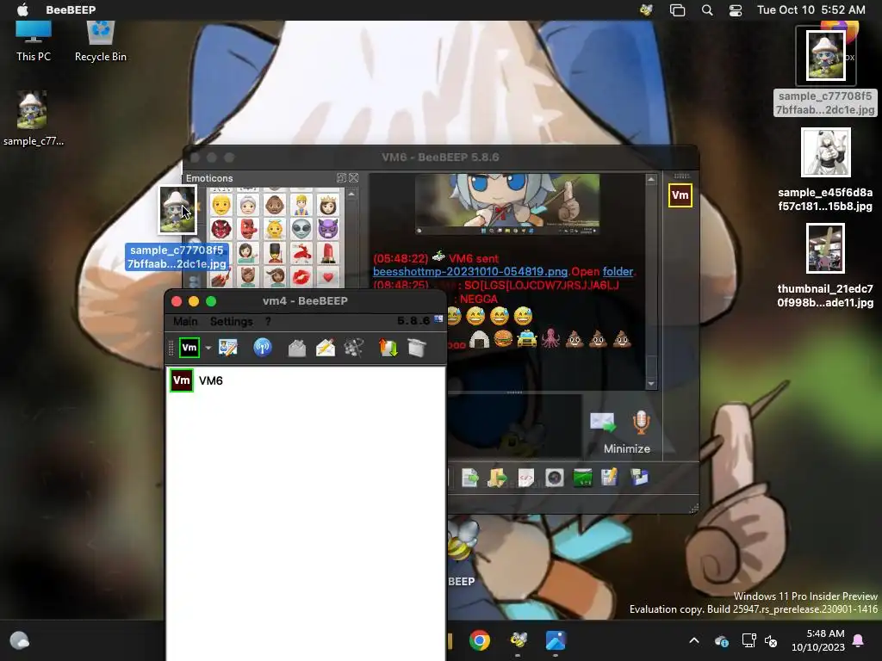Click the send message envelope icon in VM6 chat
This screenshot has width=882, height=661.
[602, 422]
